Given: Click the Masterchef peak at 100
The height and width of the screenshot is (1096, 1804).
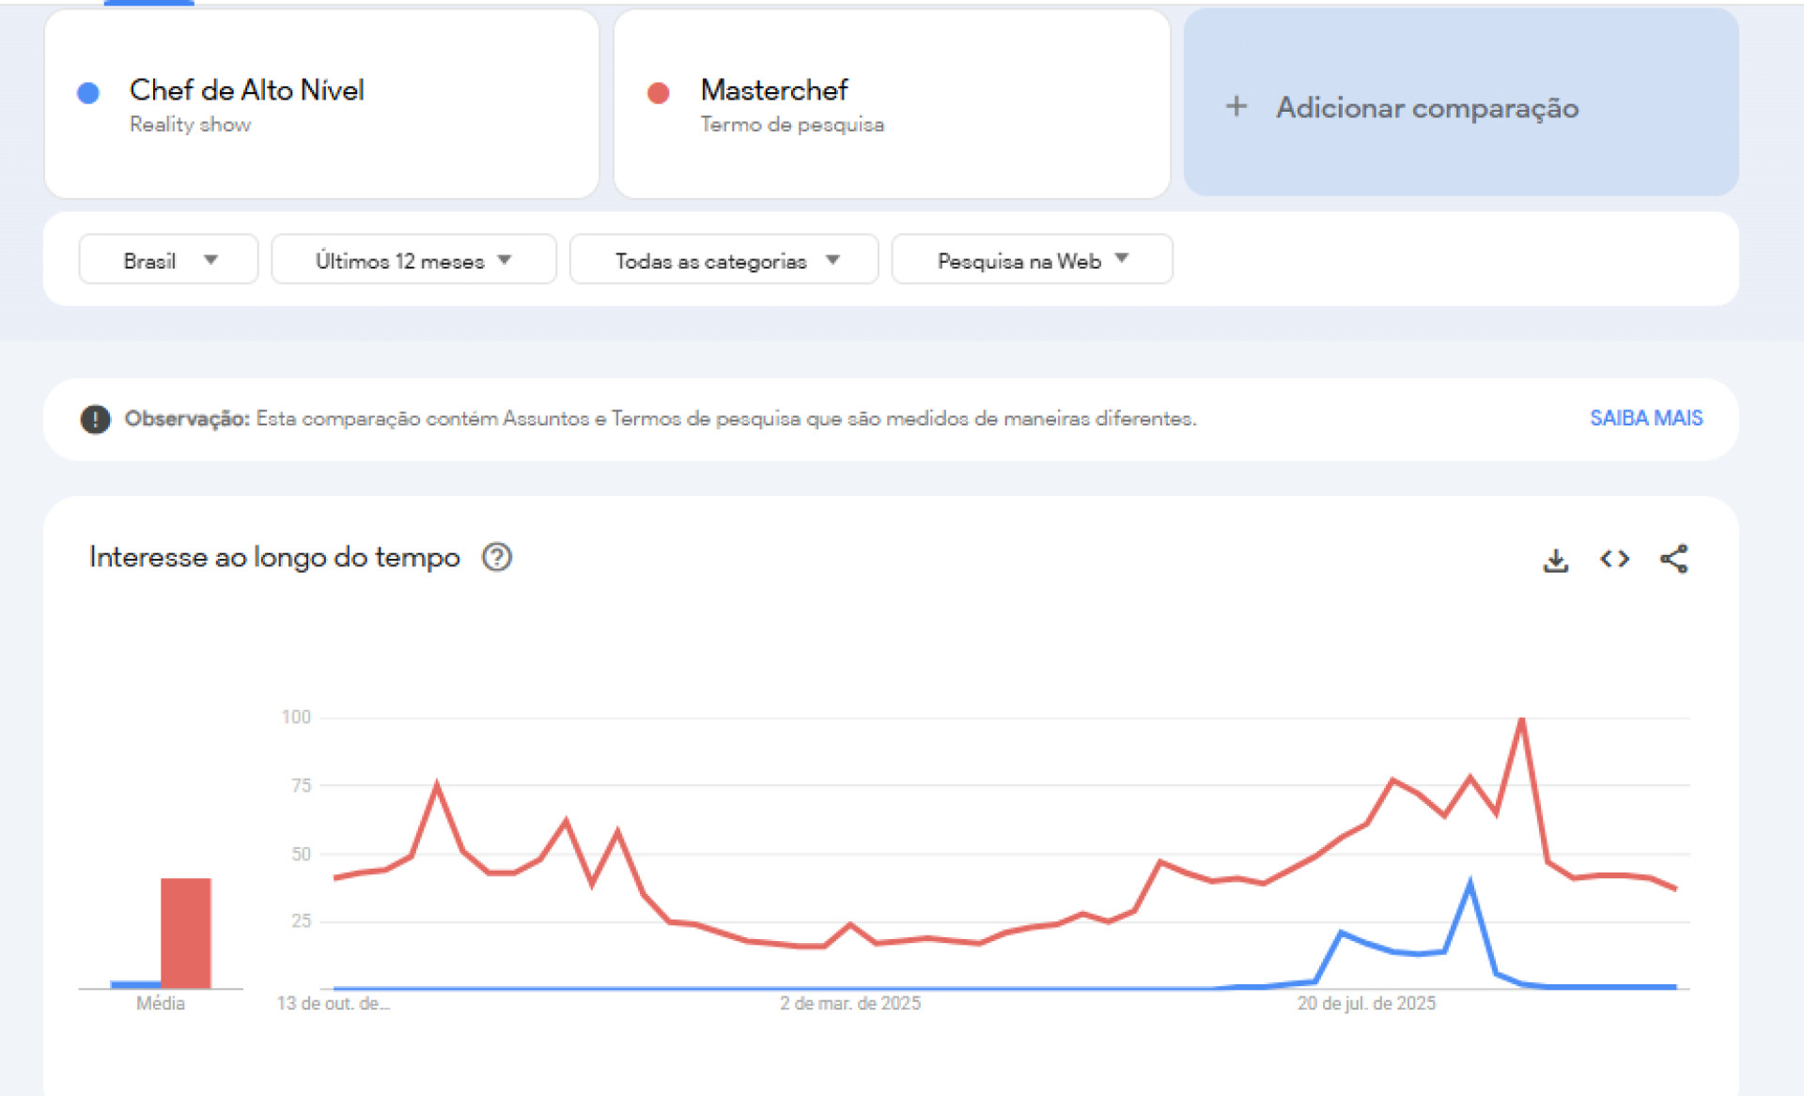Looking at the screenshot, I should 1522,717.
